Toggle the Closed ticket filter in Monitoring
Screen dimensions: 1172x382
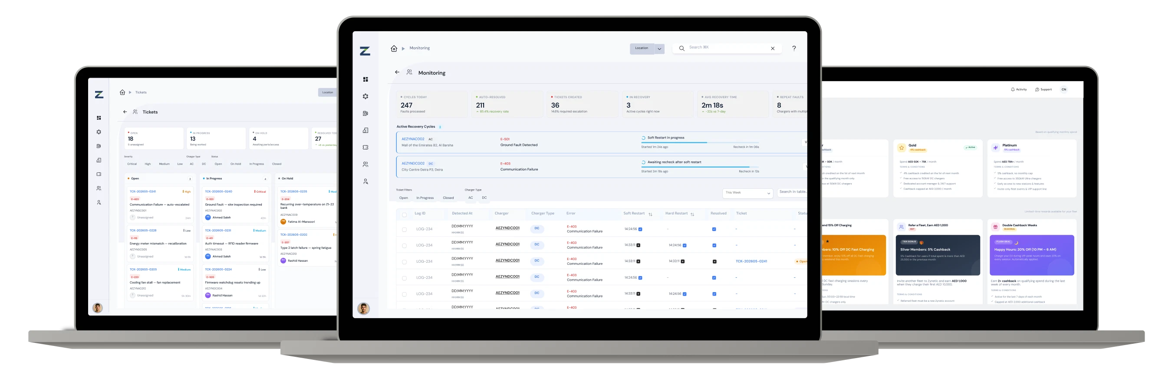[448, 198]
